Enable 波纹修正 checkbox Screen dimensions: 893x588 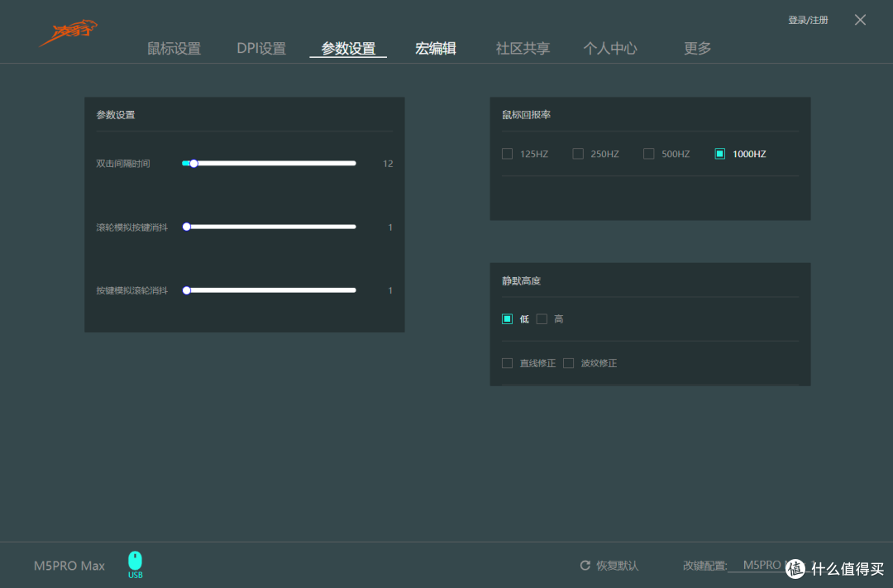click(x=568, y=364)
